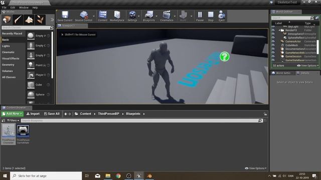
Task: Select the Foliage mode icon
Action: (40, 19)
